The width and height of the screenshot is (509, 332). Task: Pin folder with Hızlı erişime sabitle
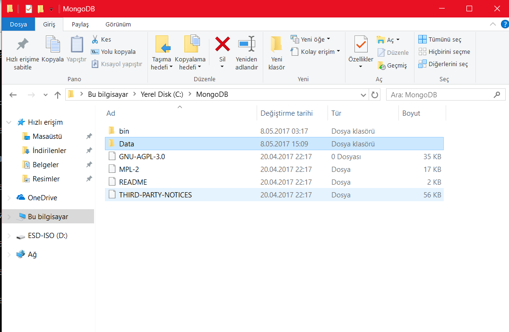click(22, 53)
